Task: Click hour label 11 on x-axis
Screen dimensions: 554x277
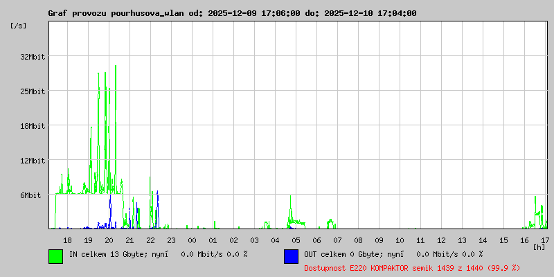Action: pyautogui.click(x=420, y=240)
